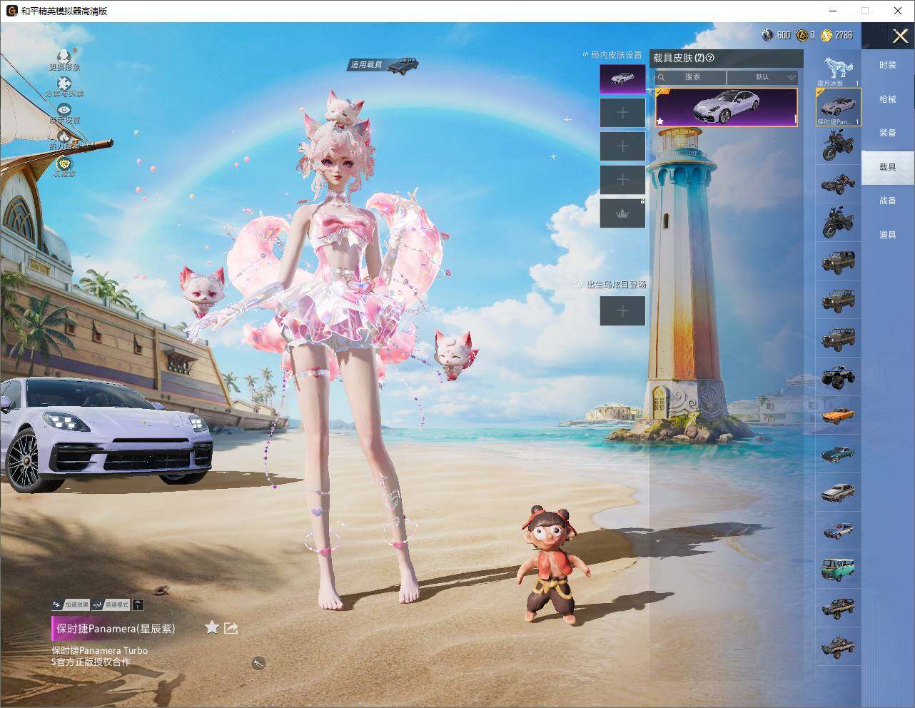The width and height of the screenshot is (915, 708).
Task: Switch to the 时装 outfits tab
Action: click(x=887, y=65)
